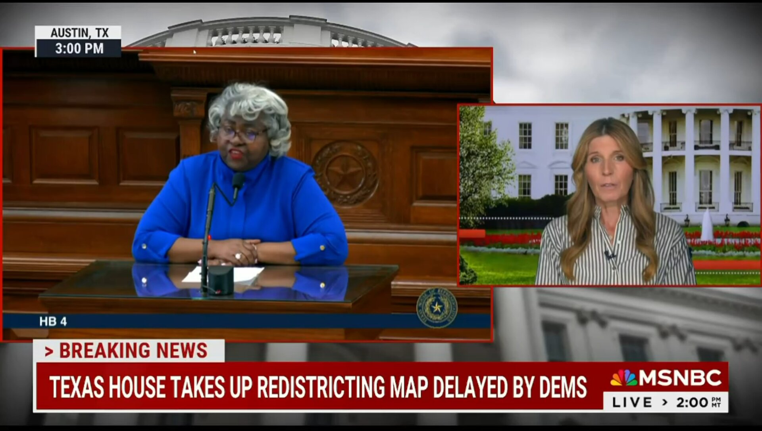Click the carved star emblem on wood panel
This screenshot has width=762, height=431.
tap(346, 173)
